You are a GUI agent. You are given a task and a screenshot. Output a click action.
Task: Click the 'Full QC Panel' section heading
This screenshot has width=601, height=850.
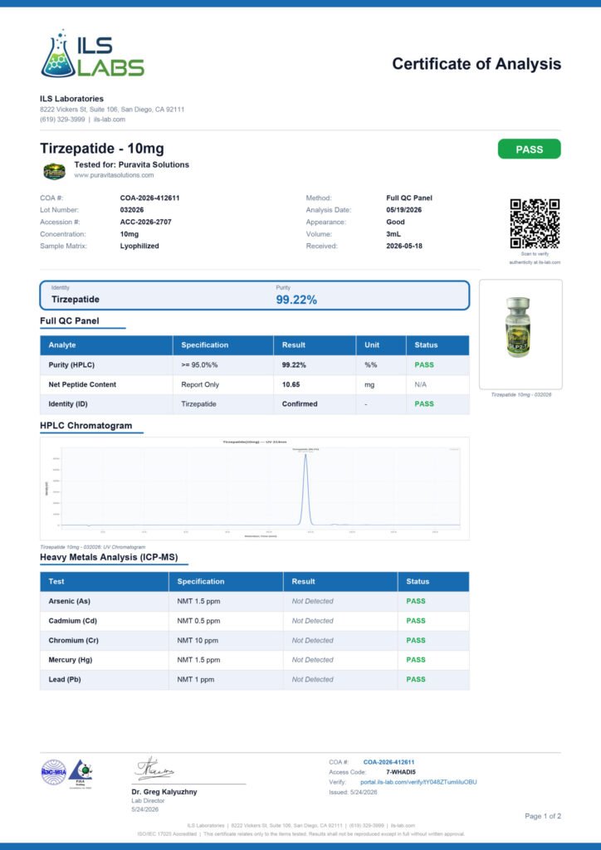pyautogui.click(x=70, y=321)
